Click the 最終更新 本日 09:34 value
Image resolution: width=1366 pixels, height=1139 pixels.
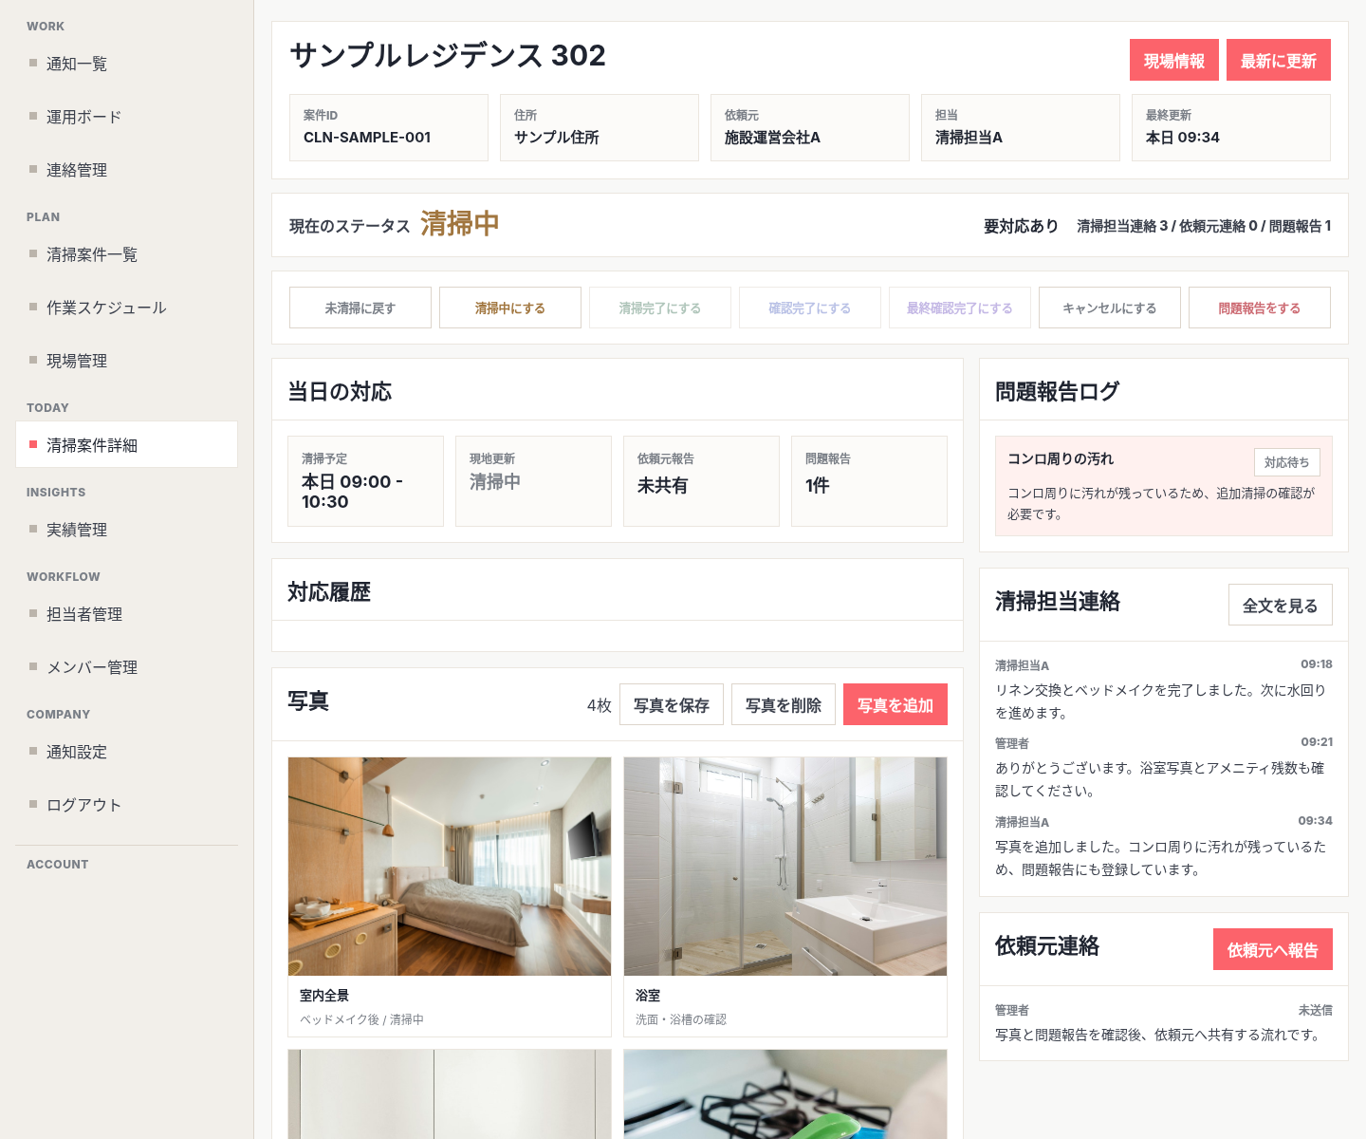(x=1183, y=138)
